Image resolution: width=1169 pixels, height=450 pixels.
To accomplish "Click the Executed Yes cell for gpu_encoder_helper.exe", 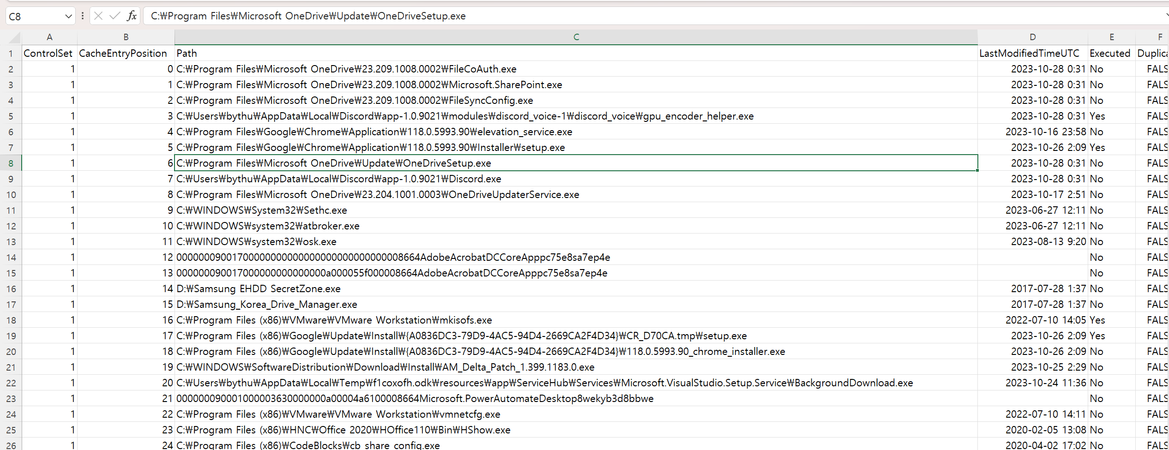I will click(x=1112, y=116).
